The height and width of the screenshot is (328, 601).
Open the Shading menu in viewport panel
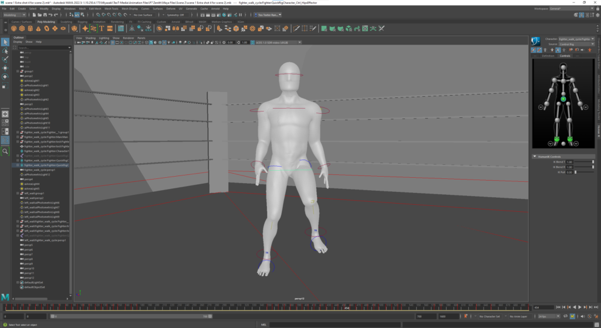tap(90, 38)
